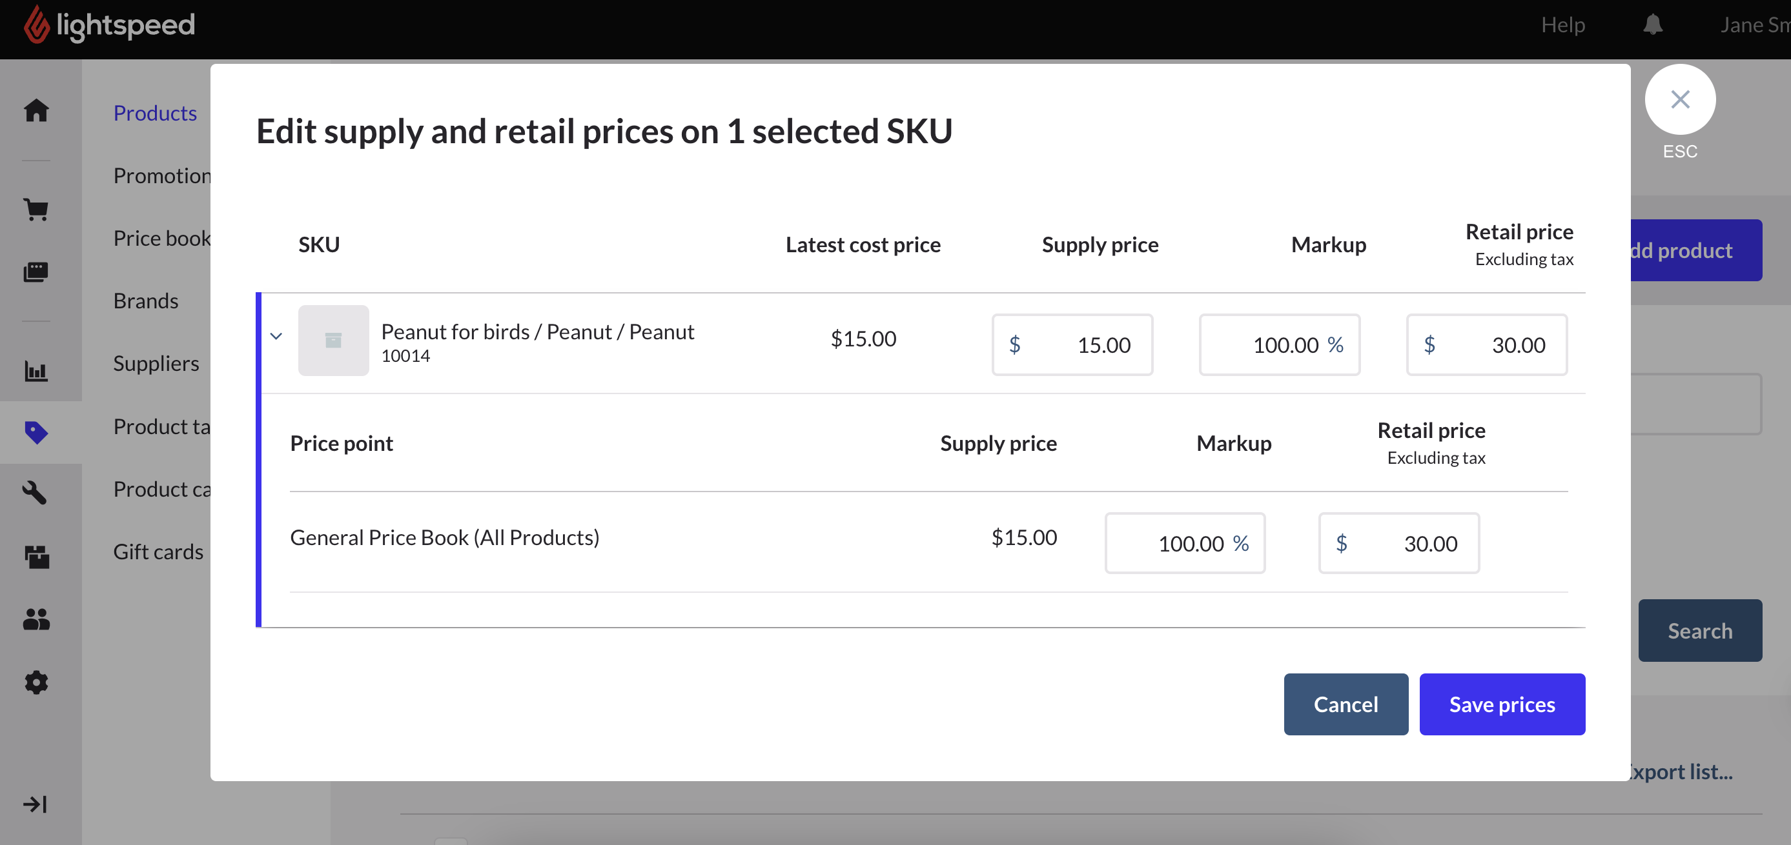
Task: Open the Reporting bar chart icon
Action: tap(36, 370)
